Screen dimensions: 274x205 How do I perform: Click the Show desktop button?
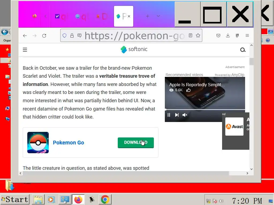pos(271,201)
